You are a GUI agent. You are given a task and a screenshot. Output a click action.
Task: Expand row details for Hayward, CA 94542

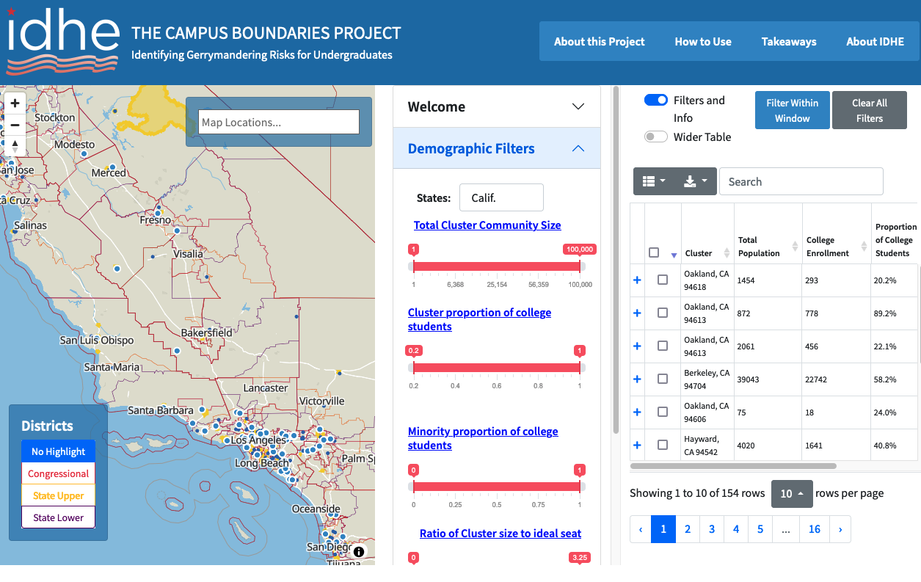637,445
